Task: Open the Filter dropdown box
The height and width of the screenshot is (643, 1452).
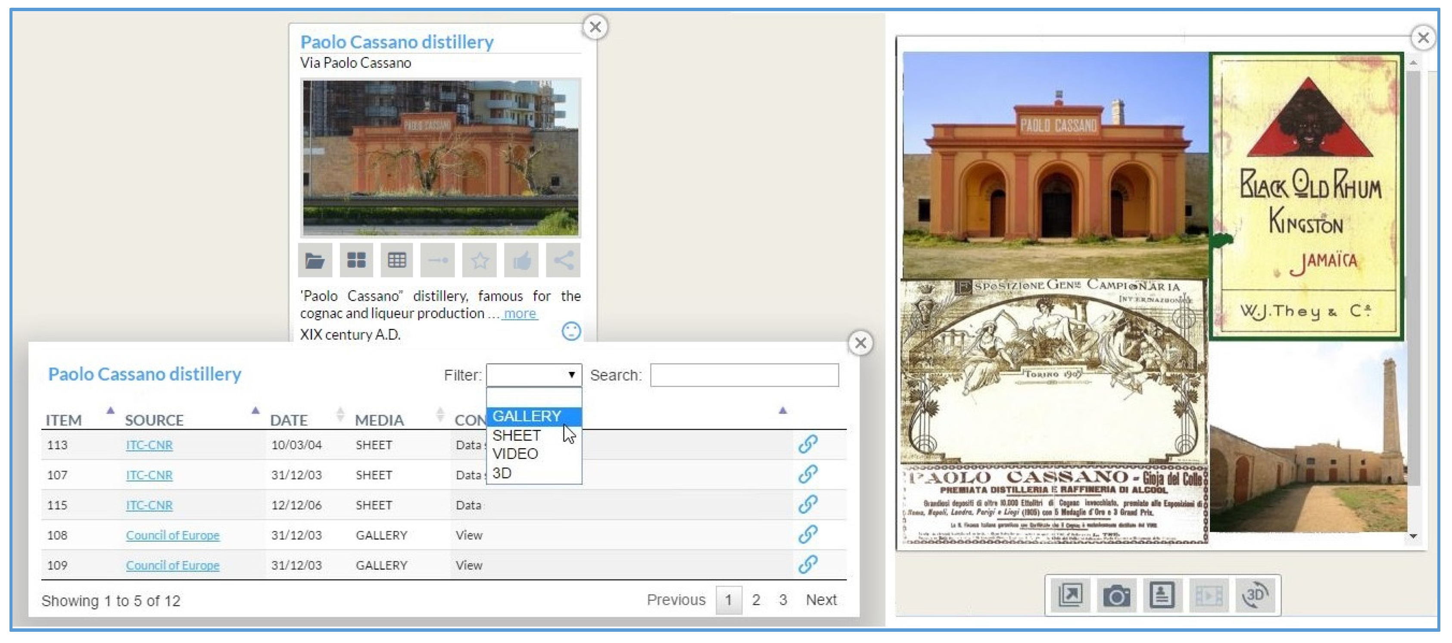Action: [534, 375]
